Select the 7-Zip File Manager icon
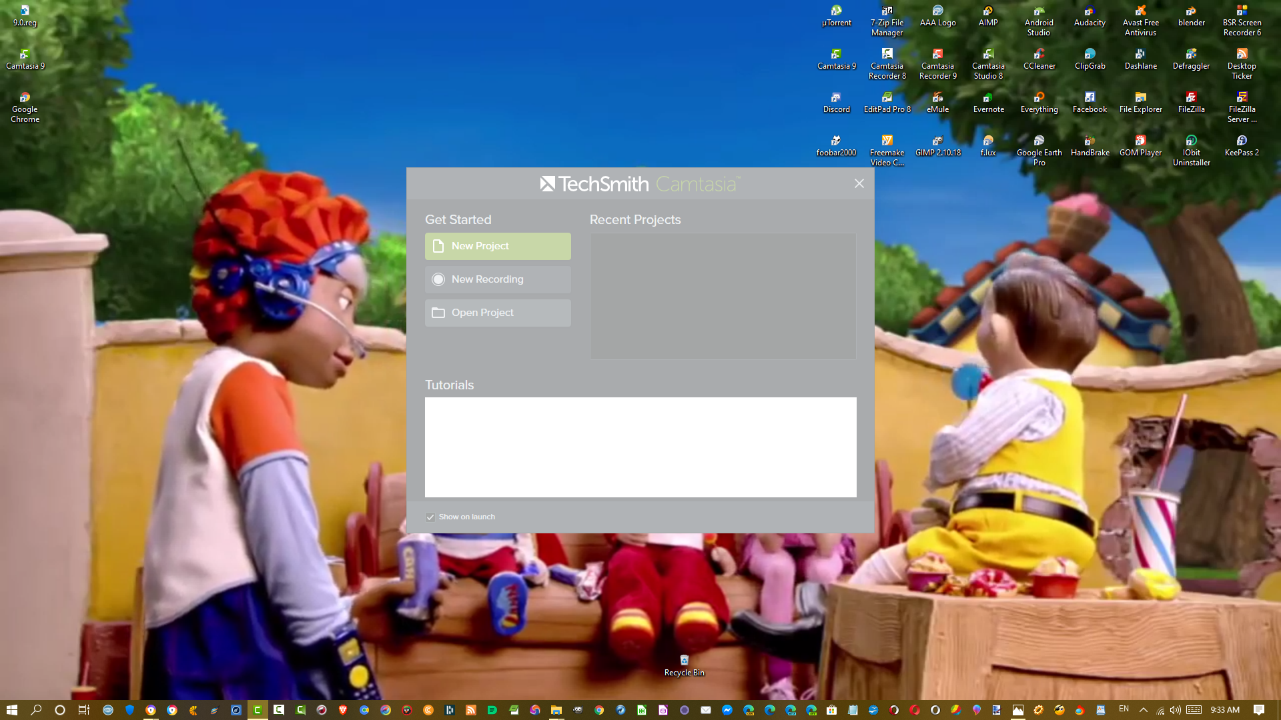 click(x=887, y=21)
